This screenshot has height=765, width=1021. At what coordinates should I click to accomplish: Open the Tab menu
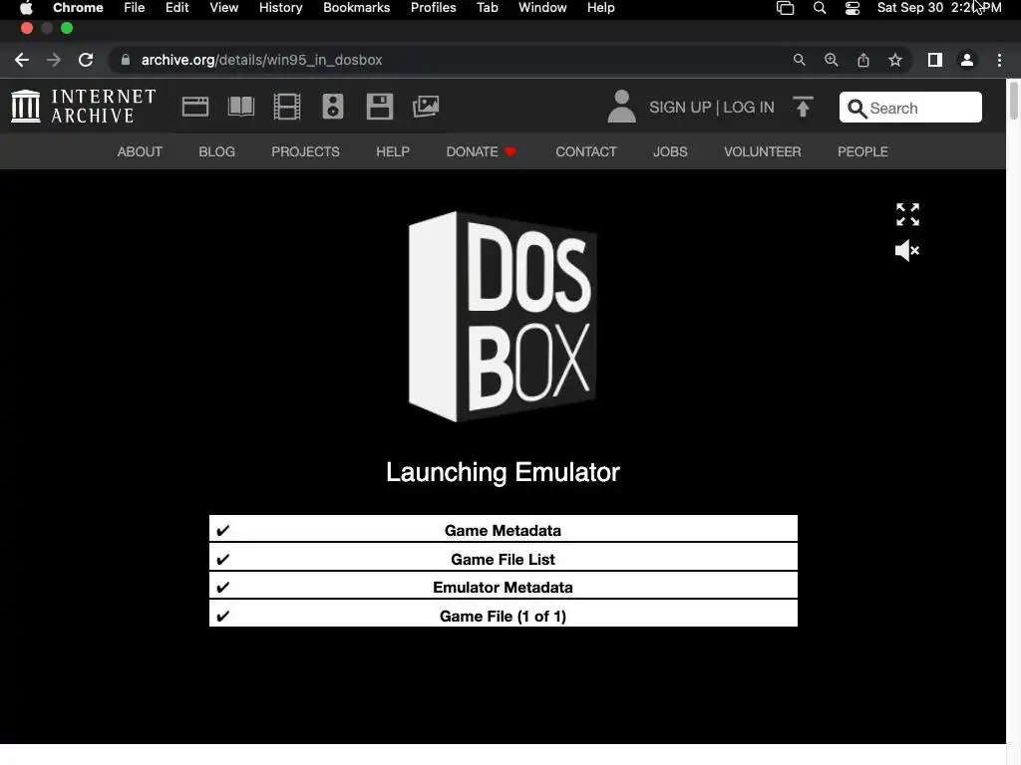(x=487, y=8)
